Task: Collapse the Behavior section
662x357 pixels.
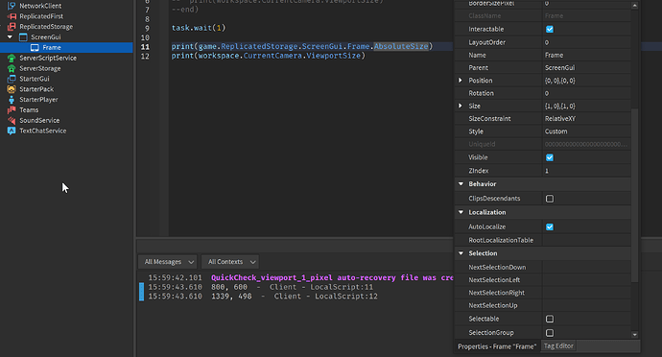Action: [461, 184]
